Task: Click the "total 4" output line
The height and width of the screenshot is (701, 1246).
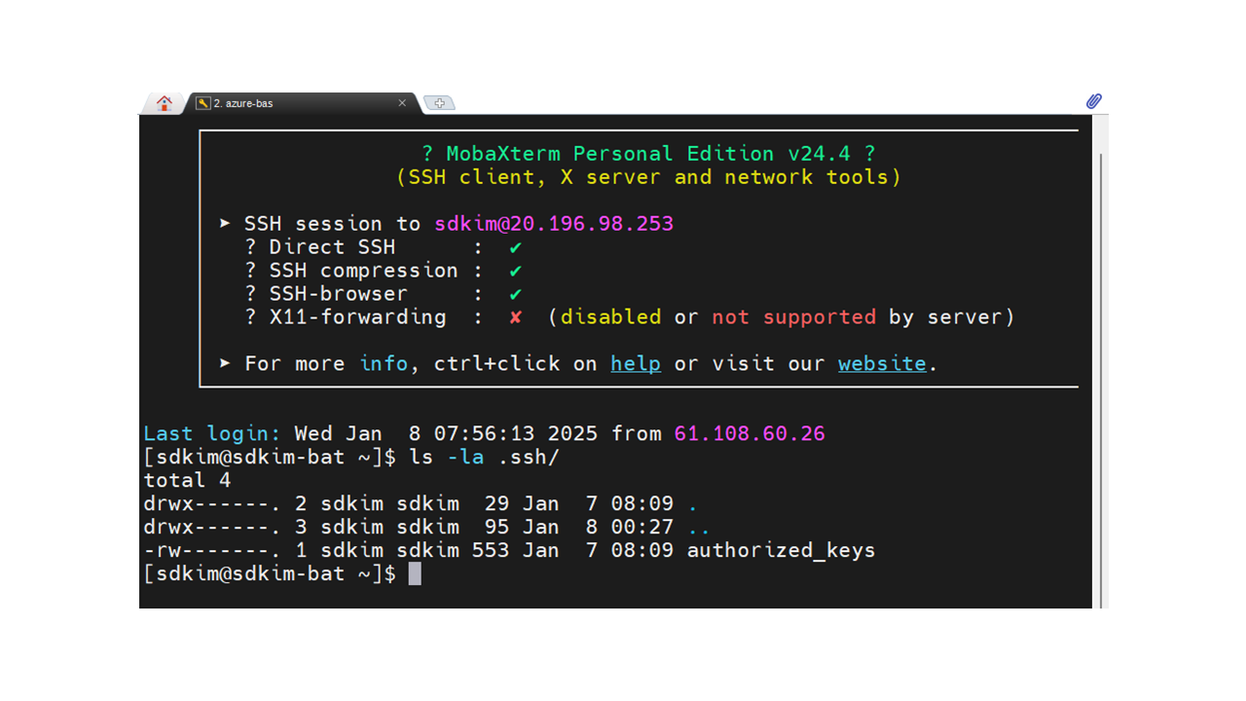Action: pyautogui.click(x=187, y=480)
